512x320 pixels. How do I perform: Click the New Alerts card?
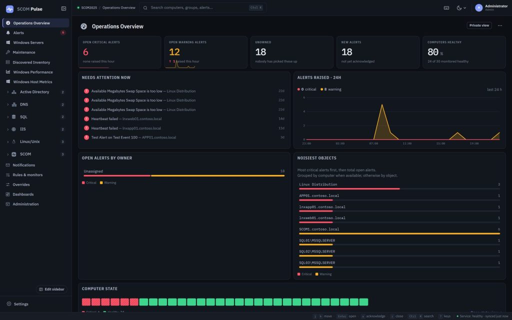(378, 52)
